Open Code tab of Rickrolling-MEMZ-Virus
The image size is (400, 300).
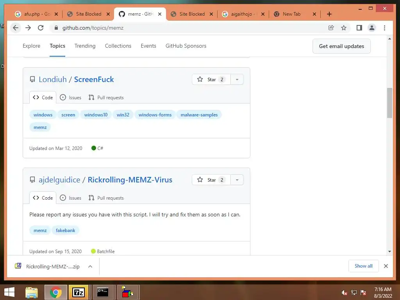pos(43,198)
